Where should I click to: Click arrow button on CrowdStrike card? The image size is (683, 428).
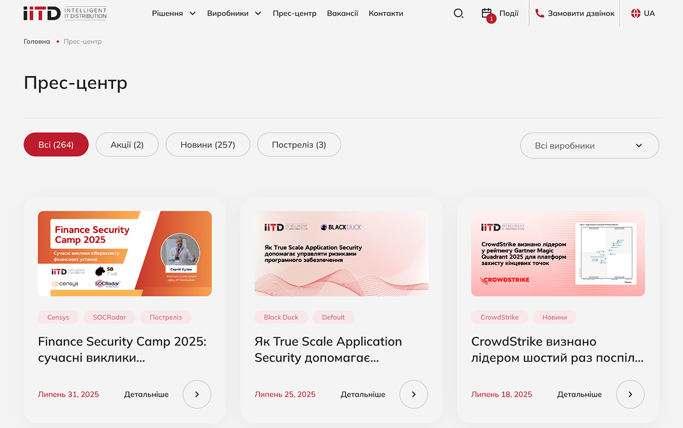(x=630, y=394)
